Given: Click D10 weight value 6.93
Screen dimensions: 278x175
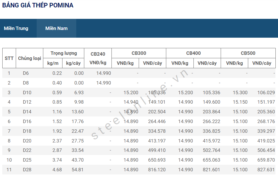Looking at the screenshot, I should [79, 92].
